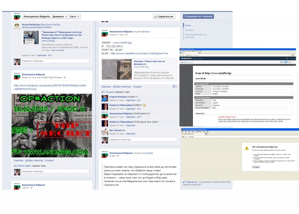Expand the Дневник dropdown
Image resolution: width=299 pixels, height=214 pixels.
[x=60, y=16]
